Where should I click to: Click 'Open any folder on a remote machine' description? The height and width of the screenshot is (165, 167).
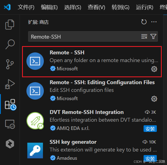(104, 60)
